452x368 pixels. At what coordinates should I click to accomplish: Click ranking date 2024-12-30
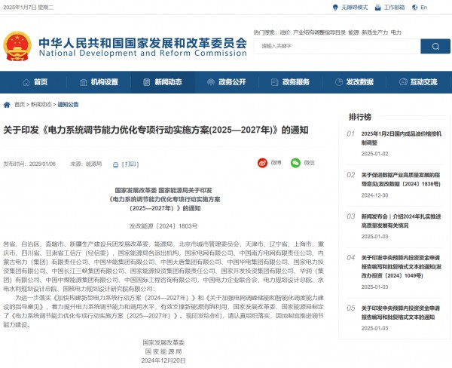[374, 195]
